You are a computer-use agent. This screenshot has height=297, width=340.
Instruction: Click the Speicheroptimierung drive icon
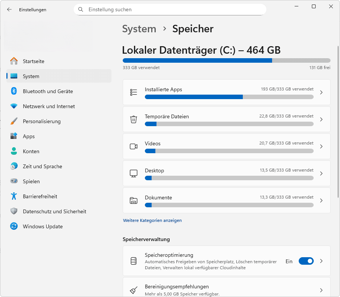click(x=134, y=261)
